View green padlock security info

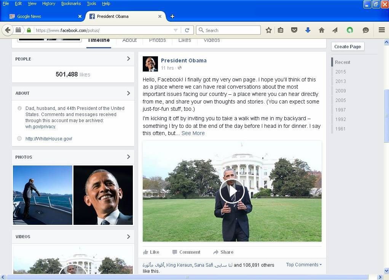29,30
